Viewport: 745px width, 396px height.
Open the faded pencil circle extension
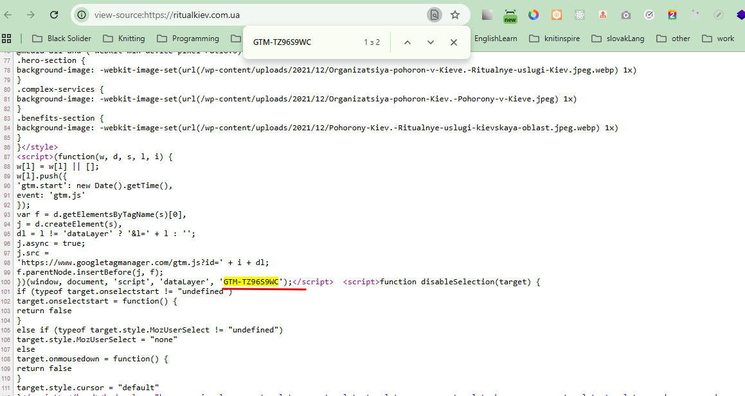(719, 15)
